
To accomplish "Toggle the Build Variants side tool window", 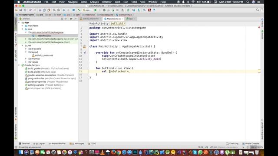I will [x=16, y=132].
